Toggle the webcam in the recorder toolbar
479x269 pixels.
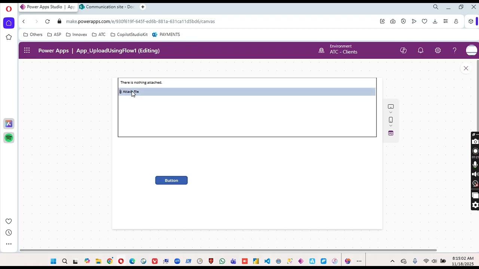pyautogui.click(x=475, y=183)
